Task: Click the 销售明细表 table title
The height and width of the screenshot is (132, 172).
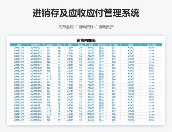Action: [86, 40]
